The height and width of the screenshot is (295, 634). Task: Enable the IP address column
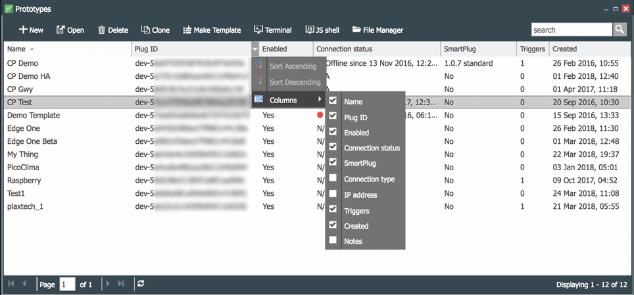point(333,194)
